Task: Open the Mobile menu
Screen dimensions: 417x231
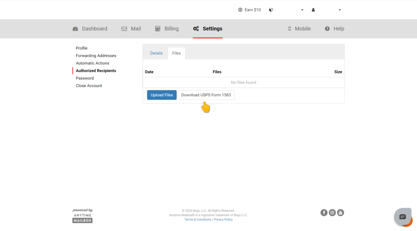Action: click(299, 29)
